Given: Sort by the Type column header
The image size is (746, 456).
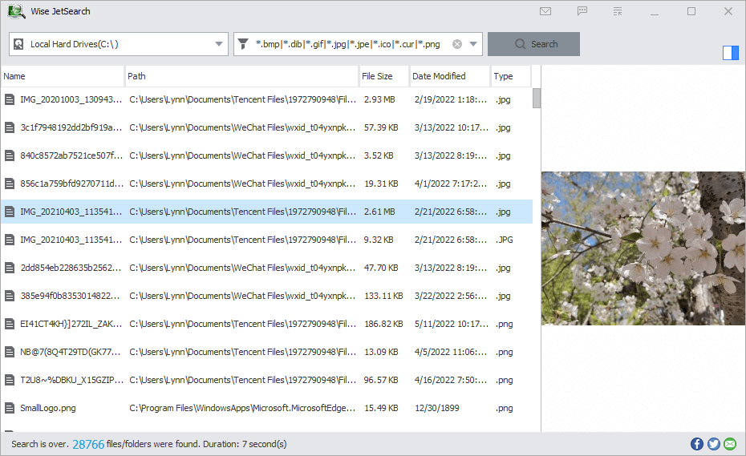Looking at the screenshot, I should pyautogui.click(x=511, y=76).
